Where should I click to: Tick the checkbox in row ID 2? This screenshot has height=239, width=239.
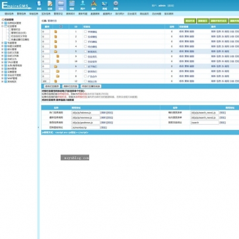[85, 36]
